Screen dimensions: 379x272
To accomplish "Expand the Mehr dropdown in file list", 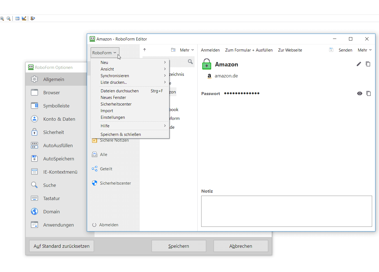I will pos(187,50).
